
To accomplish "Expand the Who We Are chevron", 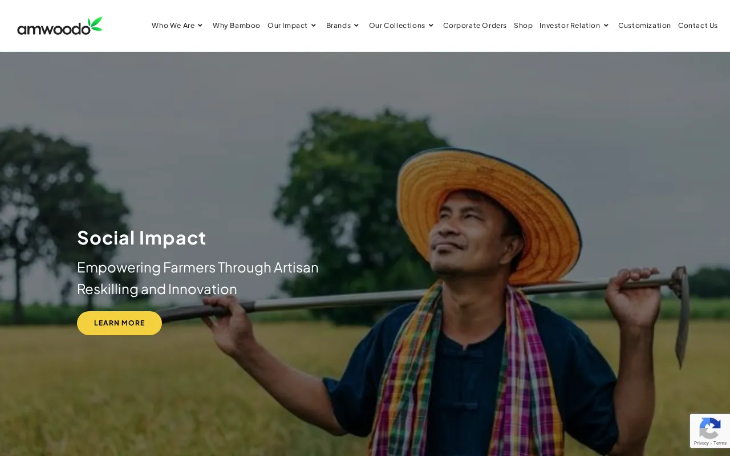I will pyautogui.click(x=200, y=26).
